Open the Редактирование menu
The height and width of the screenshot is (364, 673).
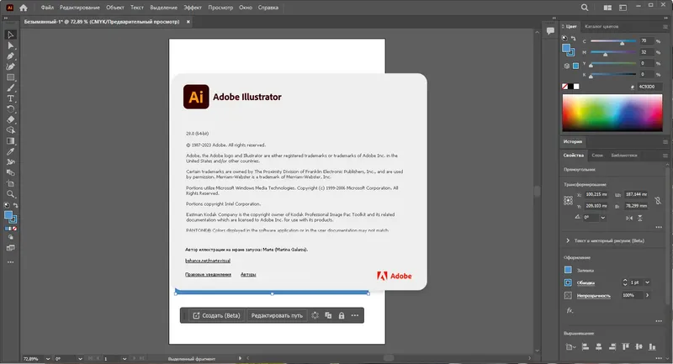[80, 8]
